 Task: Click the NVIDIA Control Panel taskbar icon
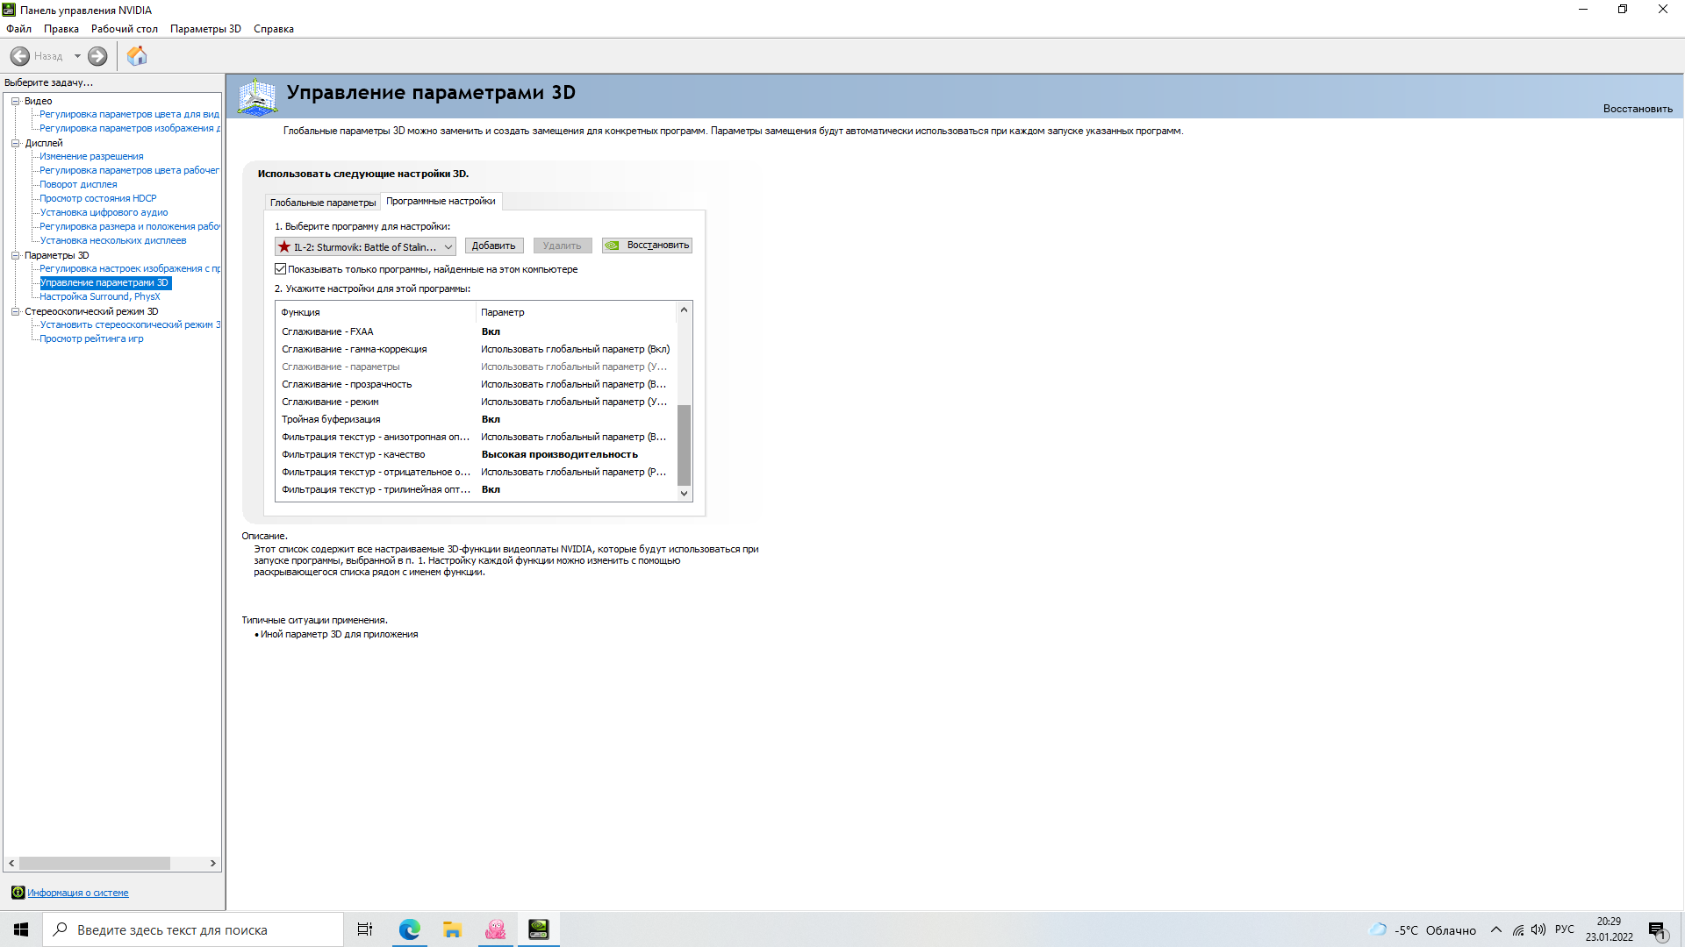(539, 929)
